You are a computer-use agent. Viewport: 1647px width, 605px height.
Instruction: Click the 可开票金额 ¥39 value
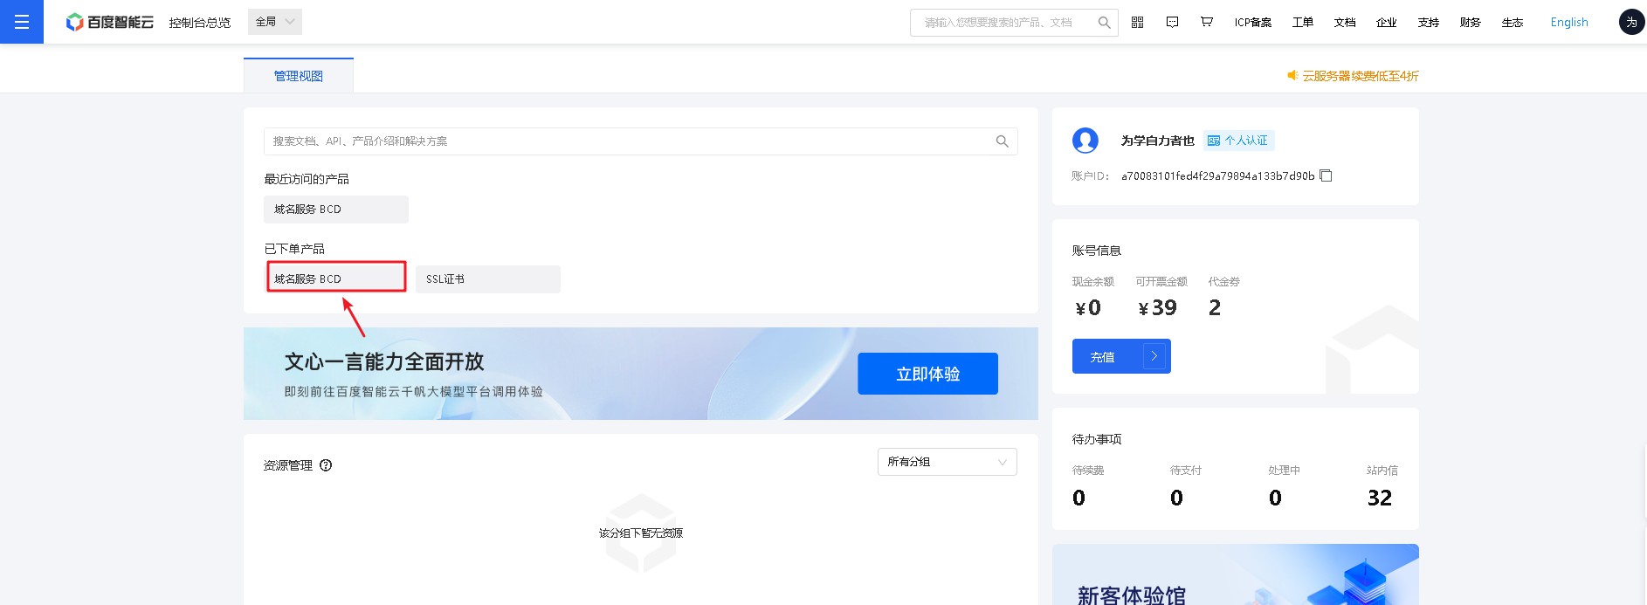click(1157, 308)
